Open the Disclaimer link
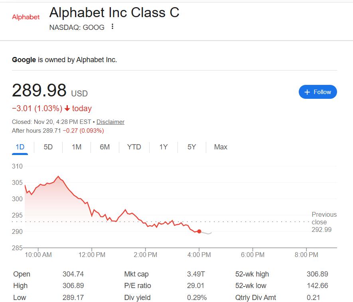This screenshot has width=353, height=302. (x=110, y=122)
